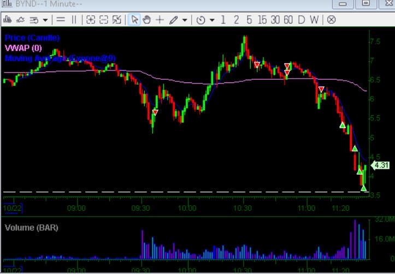Click the lowest green buy marker near dashed line
This screenshot has height=274, width=395.
pos(363,188)
